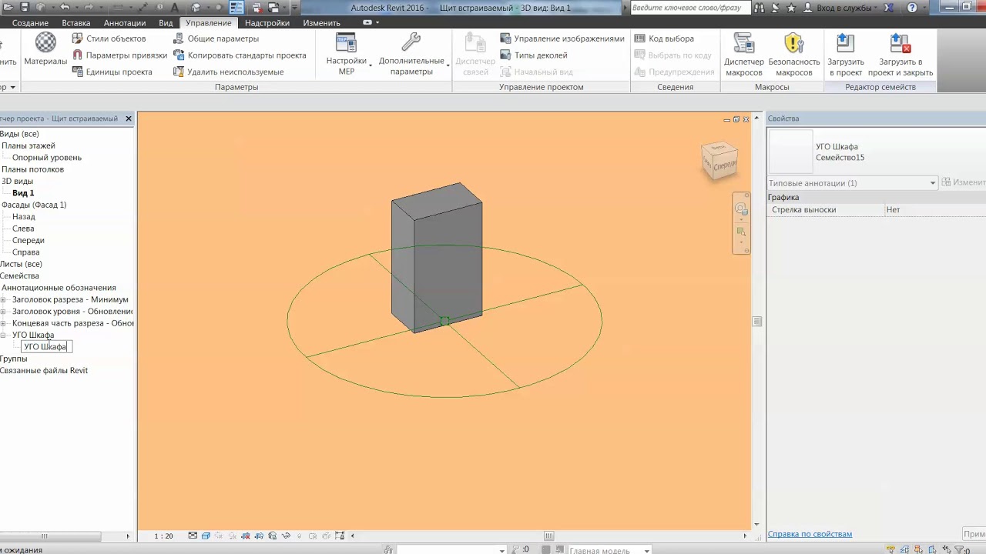This screenshot has height=554, width=986.
Task: Open the Properties help link (Справка по свойствам)
Action: [810, 534]
